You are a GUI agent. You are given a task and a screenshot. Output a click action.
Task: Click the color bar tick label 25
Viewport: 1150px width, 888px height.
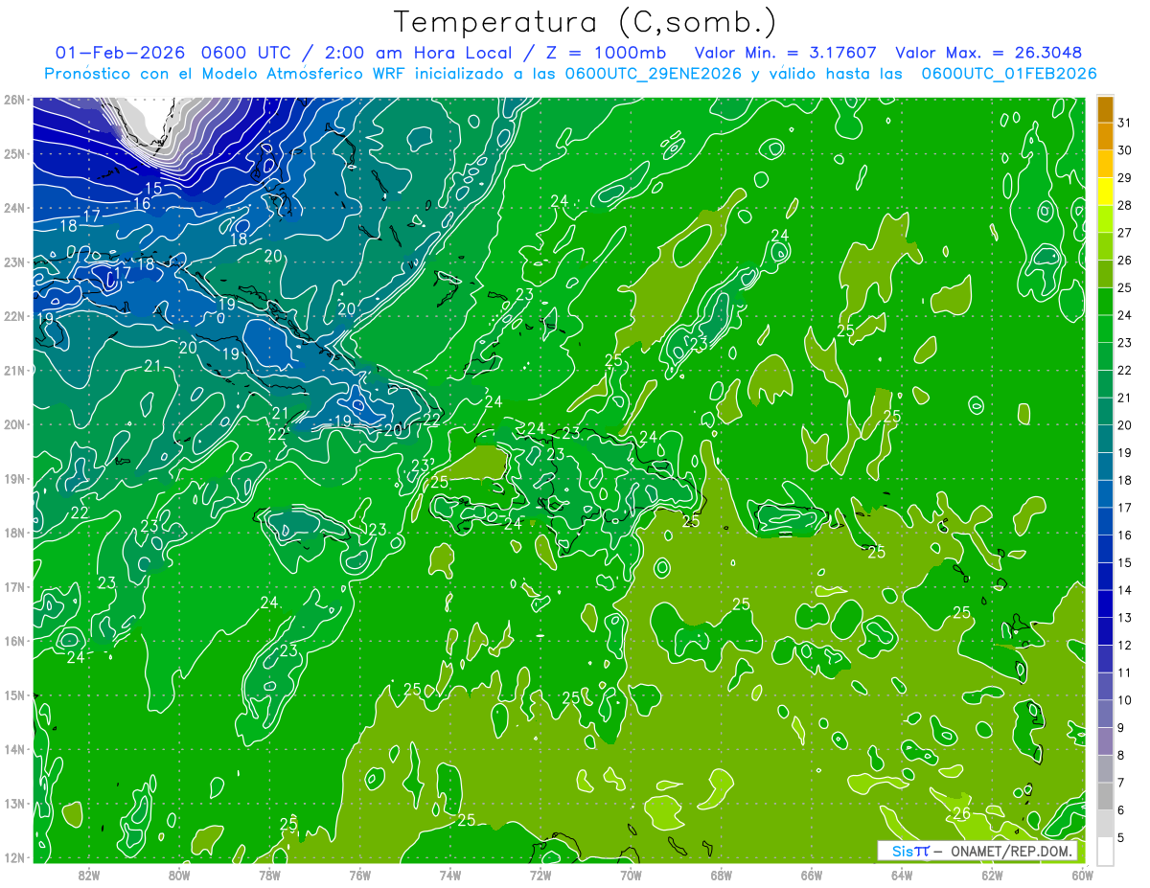[1124, 287]
